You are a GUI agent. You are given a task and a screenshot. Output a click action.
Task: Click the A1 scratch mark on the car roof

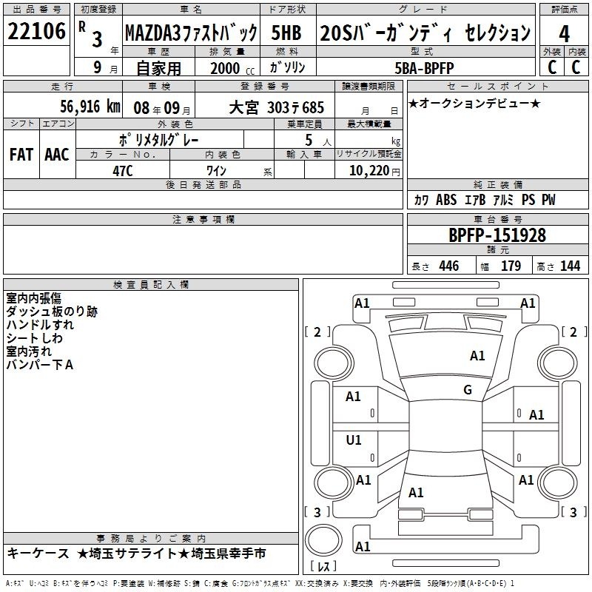tap(477, 356)
